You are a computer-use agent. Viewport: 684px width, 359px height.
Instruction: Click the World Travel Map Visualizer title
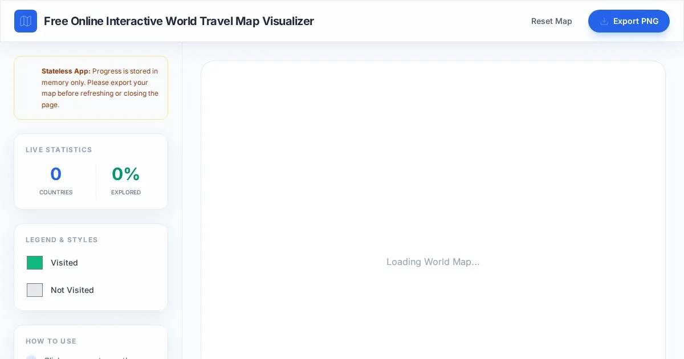click(178, 21)
